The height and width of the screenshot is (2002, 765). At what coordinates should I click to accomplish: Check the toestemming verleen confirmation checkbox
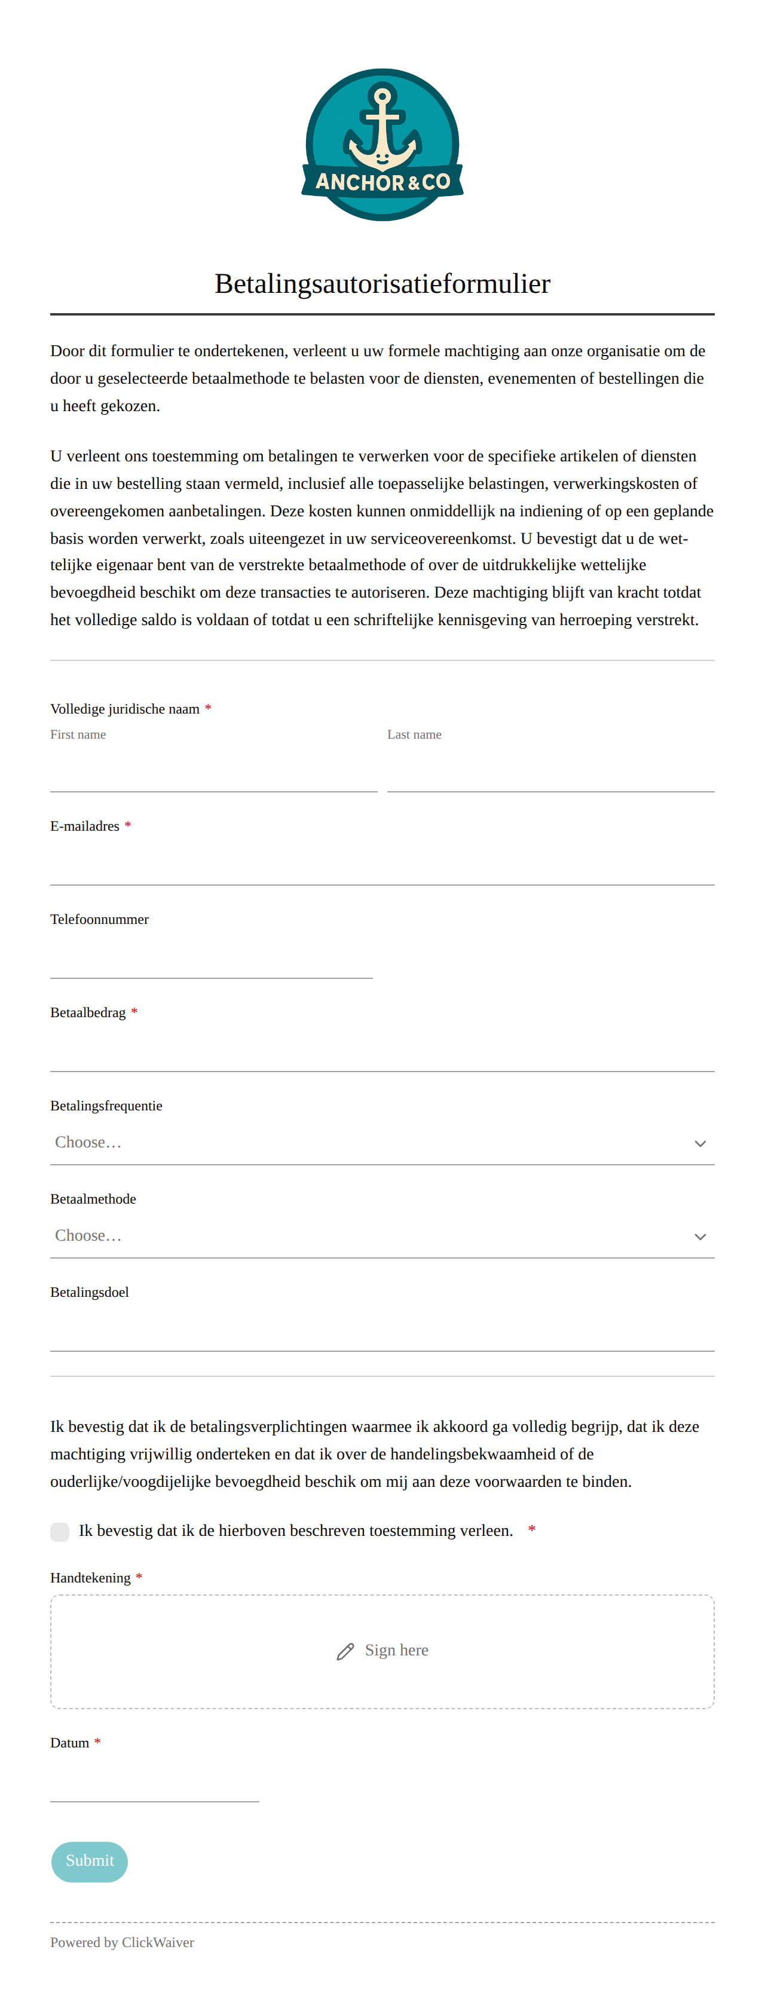tap(60, 1531)
